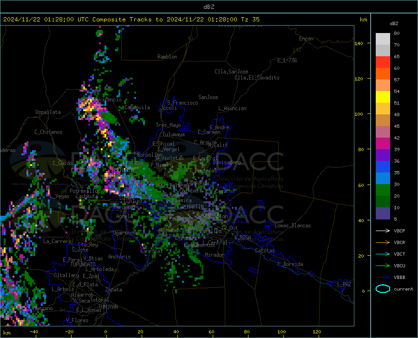Click the Clla.El_Cavadito map label
This screenshot has height=338, width=418.
[257, 78]
